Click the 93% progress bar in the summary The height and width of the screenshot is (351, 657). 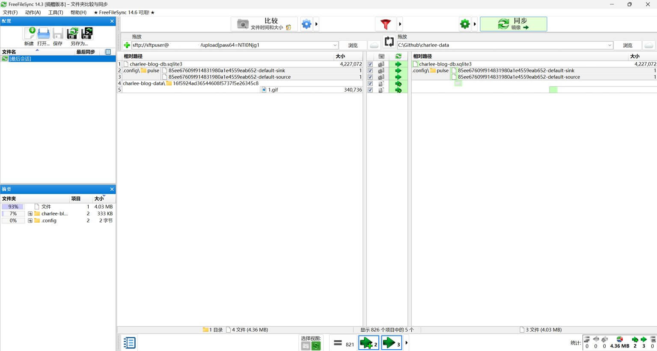[13, 206]
